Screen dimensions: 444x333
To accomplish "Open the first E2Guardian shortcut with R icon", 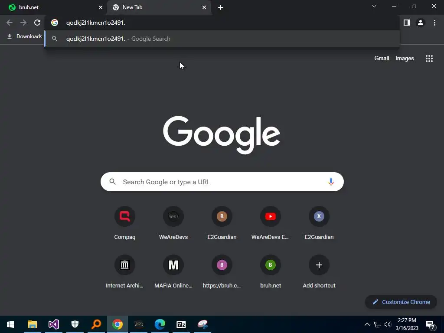I will 222,224.
